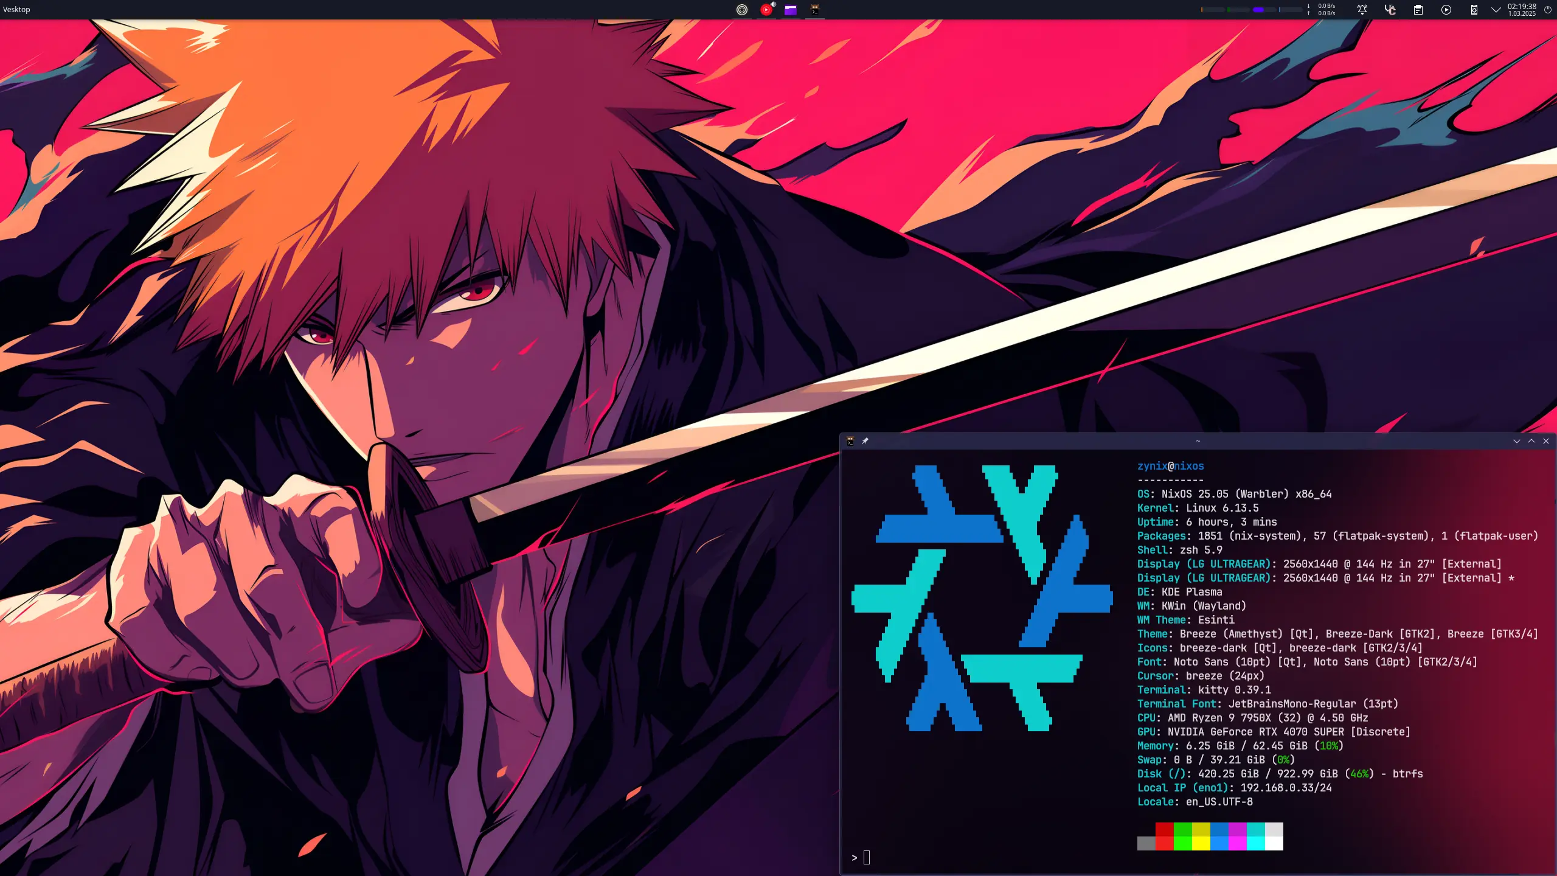Click the network speed monitor widget
The height and width of the screenshot is (876, 1557).
pyautogui.click(x=1321, y=10)
